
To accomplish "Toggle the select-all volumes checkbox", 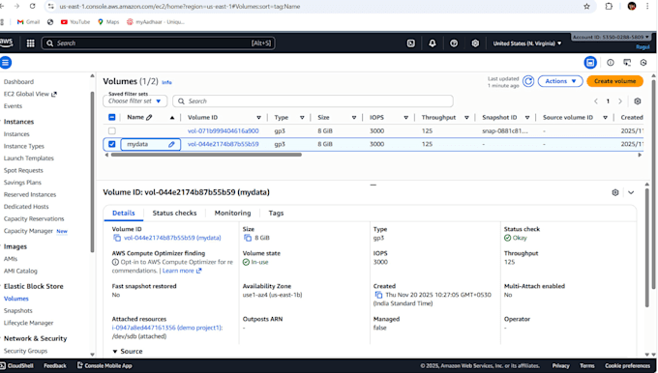I will click(112, 117).
